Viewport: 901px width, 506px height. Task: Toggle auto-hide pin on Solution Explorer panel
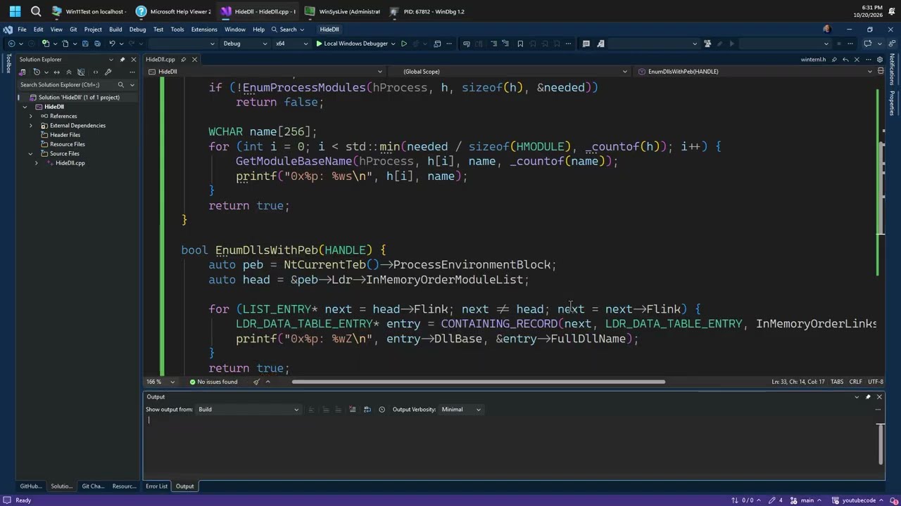click(x=122, y=60)
